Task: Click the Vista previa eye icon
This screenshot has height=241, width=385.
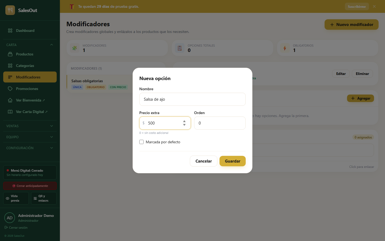Action: tap(7, 198)
